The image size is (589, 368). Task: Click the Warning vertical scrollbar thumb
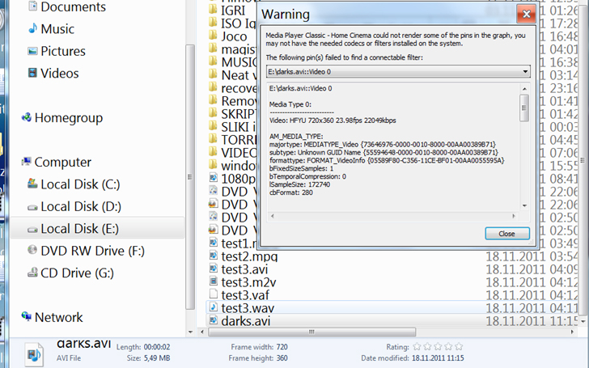pos(524,108)
